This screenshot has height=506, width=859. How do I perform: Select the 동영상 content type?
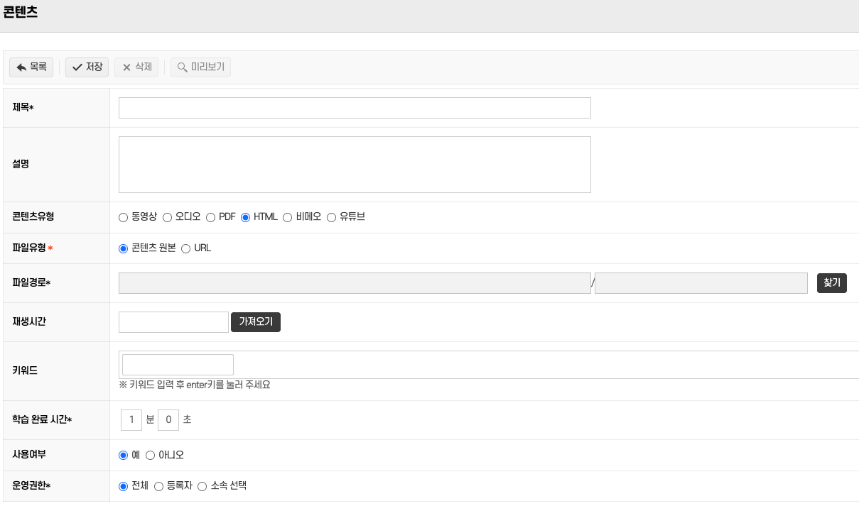(124, 217)
